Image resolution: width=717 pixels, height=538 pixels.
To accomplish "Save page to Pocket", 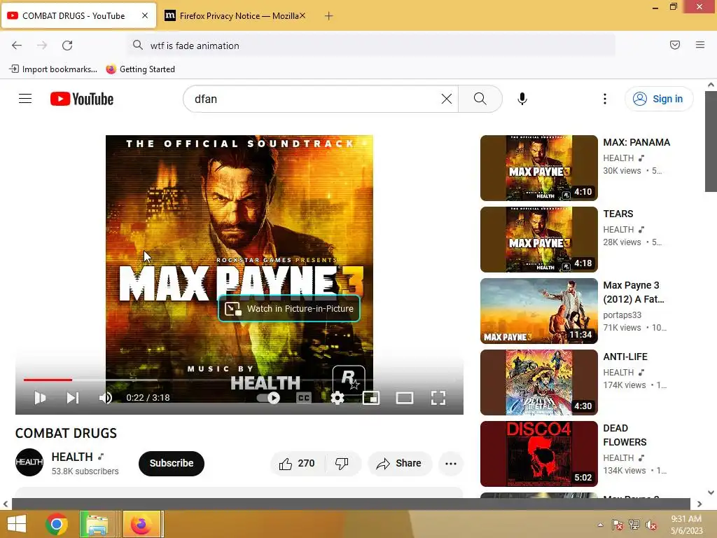I will point(675,45).
